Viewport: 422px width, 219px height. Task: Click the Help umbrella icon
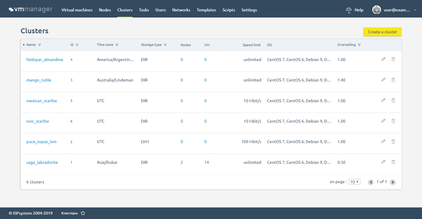click(349, 10)
